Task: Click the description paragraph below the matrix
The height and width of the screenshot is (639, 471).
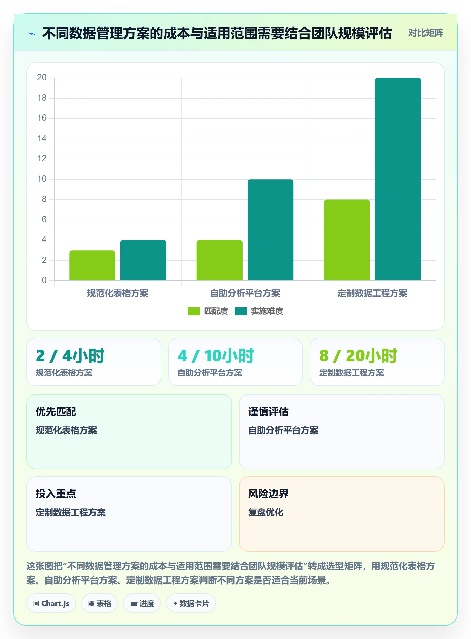Action: coord(231,573)
